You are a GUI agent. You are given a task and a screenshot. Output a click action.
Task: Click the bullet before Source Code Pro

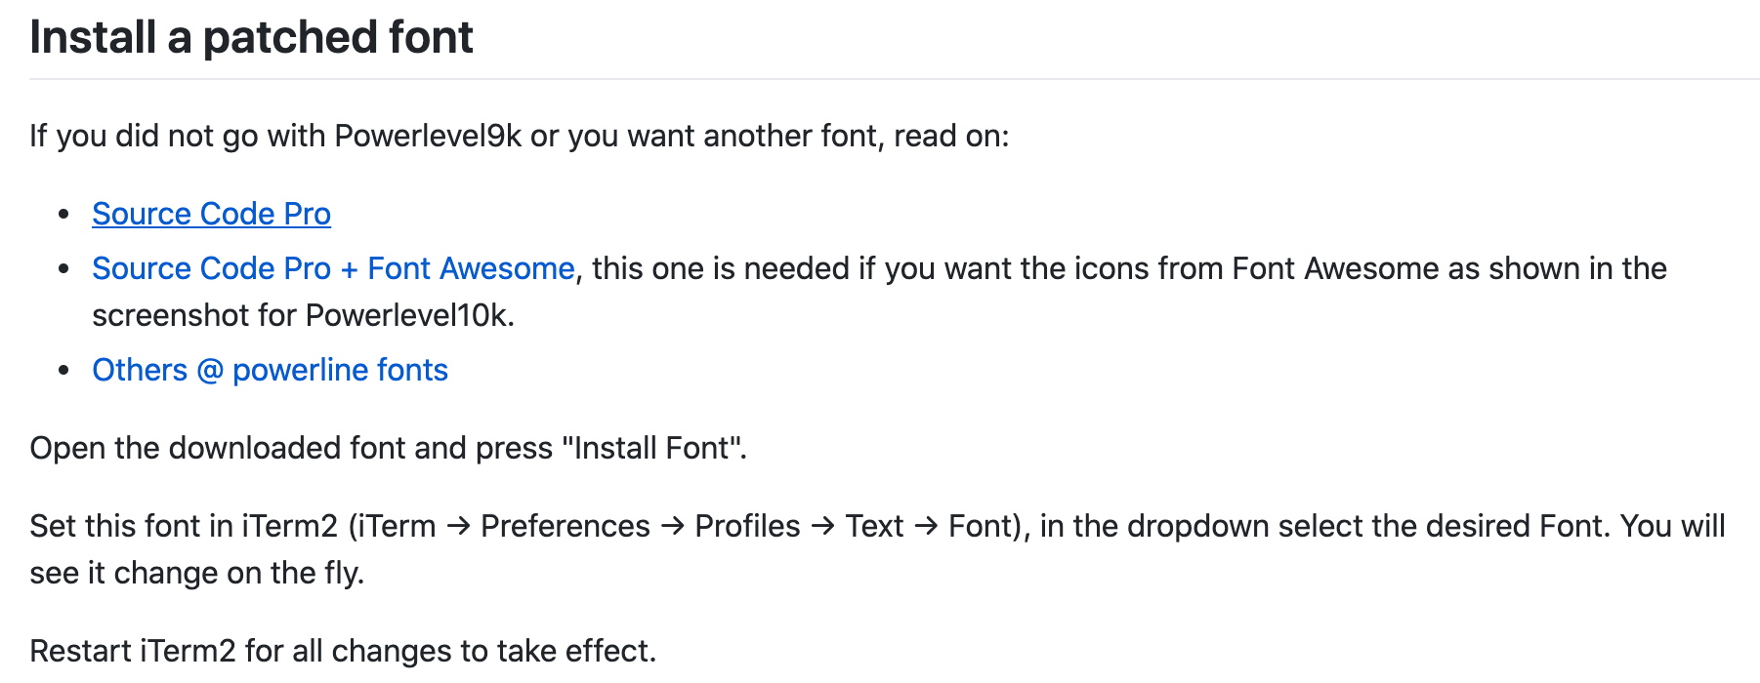click(63, 214)
